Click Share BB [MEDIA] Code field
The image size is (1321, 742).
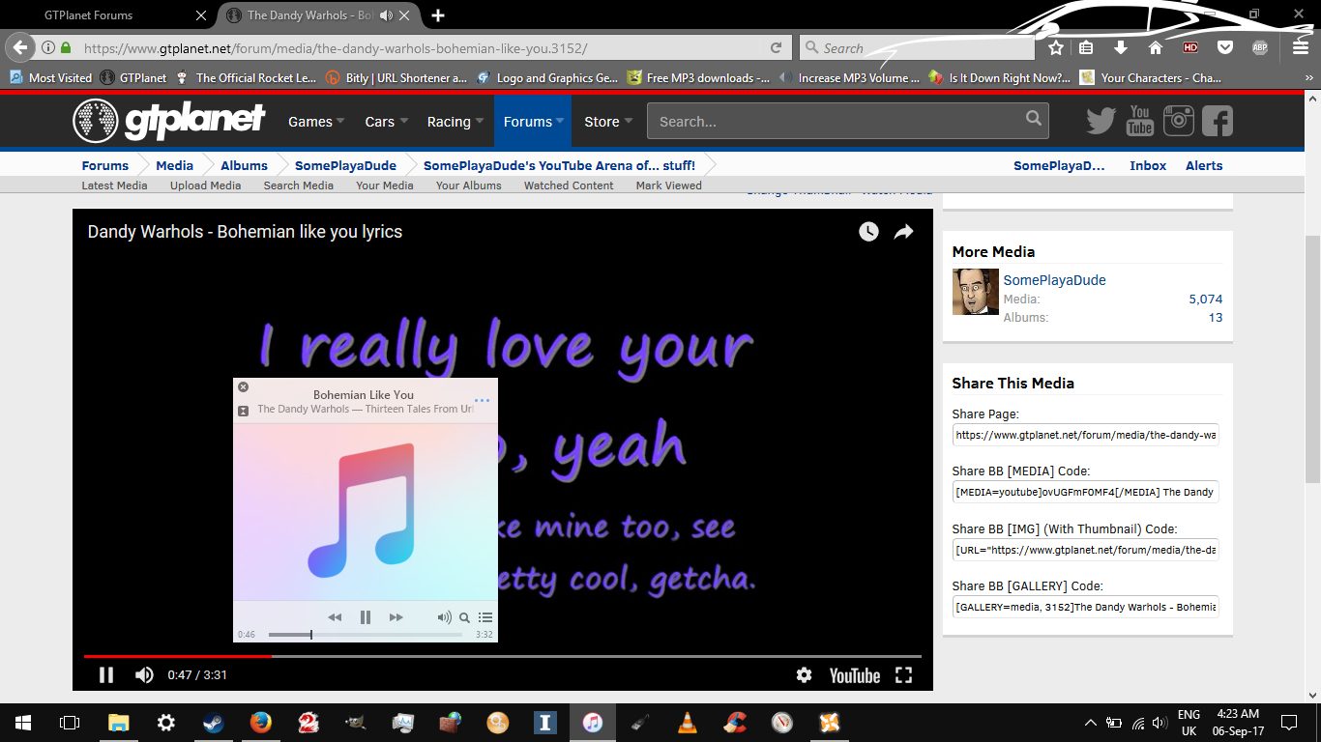(x=1085, y=492)
